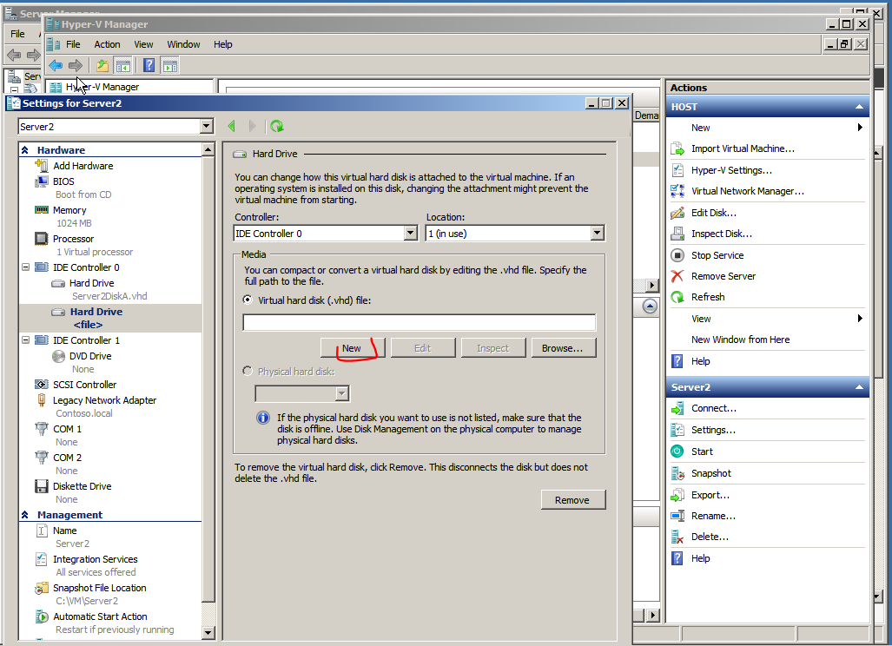The height and width of the screenshot is (646, 892).
Task: Click the Inspect Disk icon
Action: pyautogui.click(x=677, y=234)
